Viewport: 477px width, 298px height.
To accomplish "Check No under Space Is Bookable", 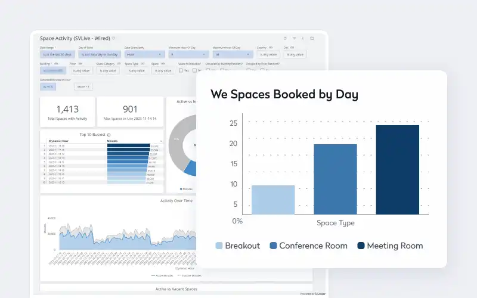I will pyautogui.click(x=193, y=70).
